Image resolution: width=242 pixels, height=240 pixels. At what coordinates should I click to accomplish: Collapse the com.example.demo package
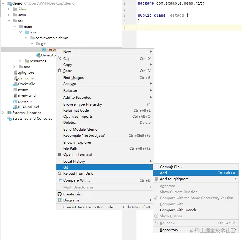pos(26,38)
